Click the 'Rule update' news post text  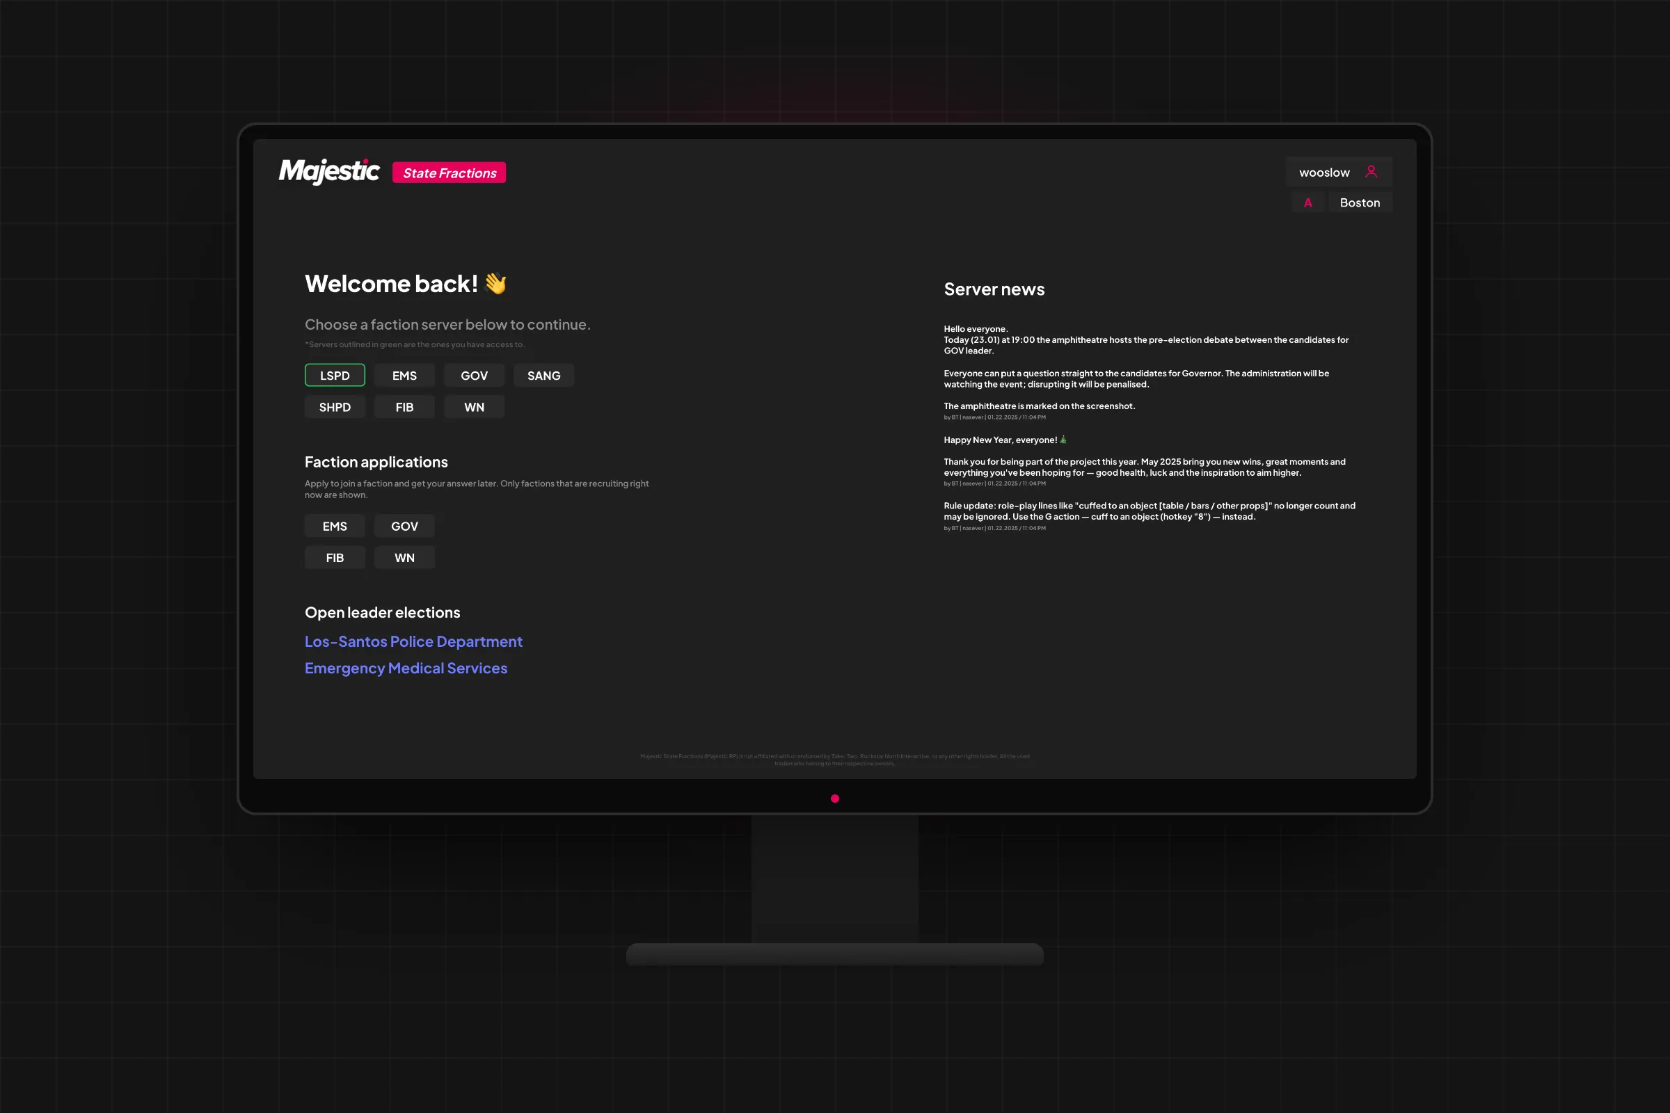1150,511
